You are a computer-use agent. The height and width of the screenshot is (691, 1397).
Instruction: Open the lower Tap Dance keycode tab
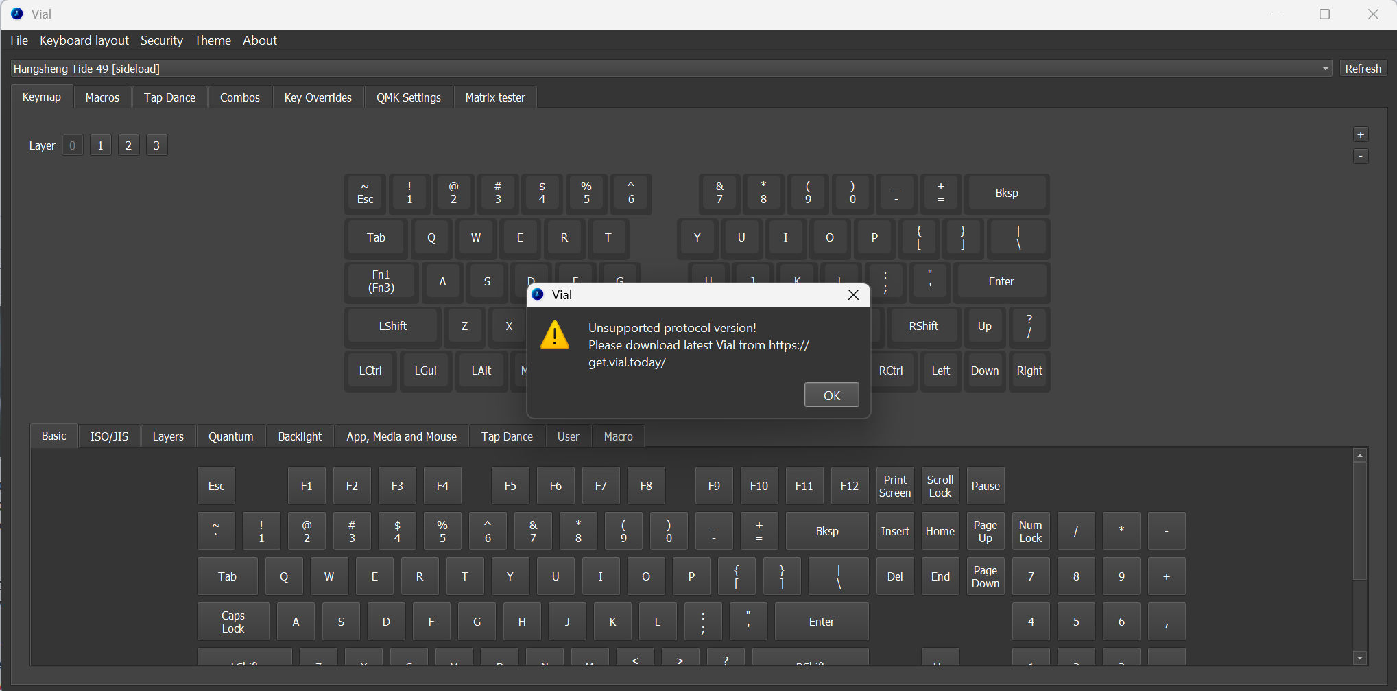(507, 436)
